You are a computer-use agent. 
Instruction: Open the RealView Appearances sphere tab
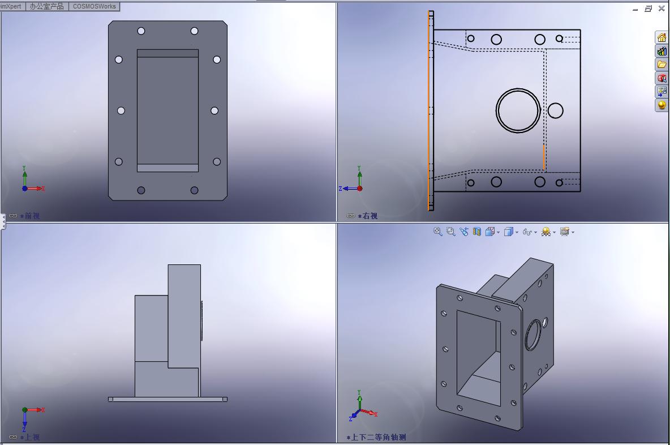coord(662,105)
